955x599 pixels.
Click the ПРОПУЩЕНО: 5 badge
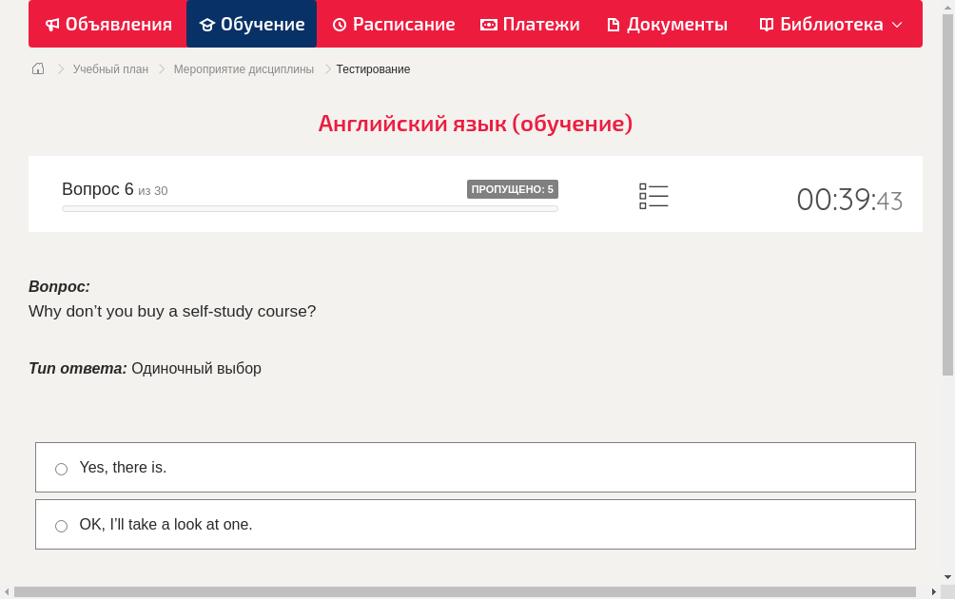tap(513, 189)
